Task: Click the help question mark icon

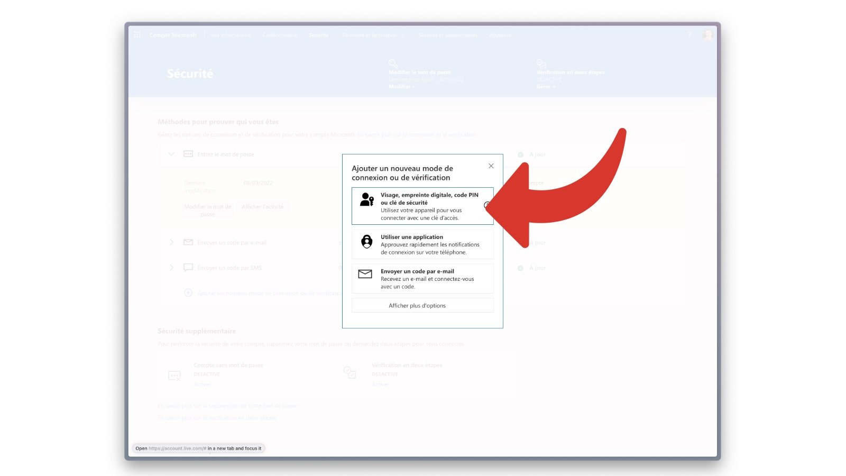Action: [x=688, y=35]
